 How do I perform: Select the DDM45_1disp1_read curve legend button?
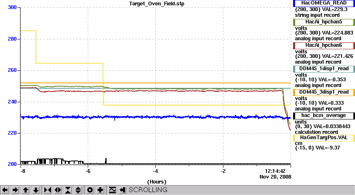pos(324,69)
